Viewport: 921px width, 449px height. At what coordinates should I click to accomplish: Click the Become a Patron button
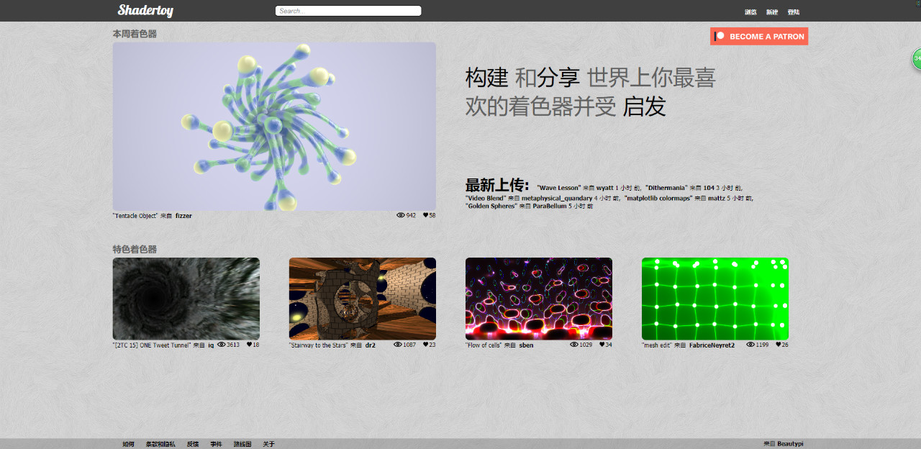(x=758, y=36)
